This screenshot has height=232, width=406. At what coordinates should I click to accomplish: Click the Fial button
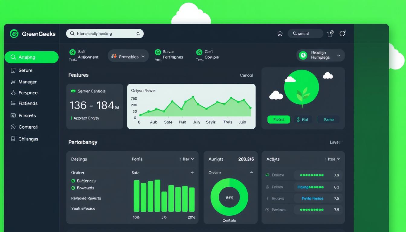coord(303,120)
